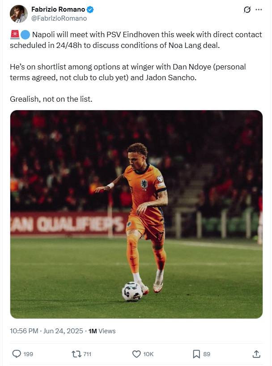
Task: Click the 1M Views count
Action: tap(102, 331)
